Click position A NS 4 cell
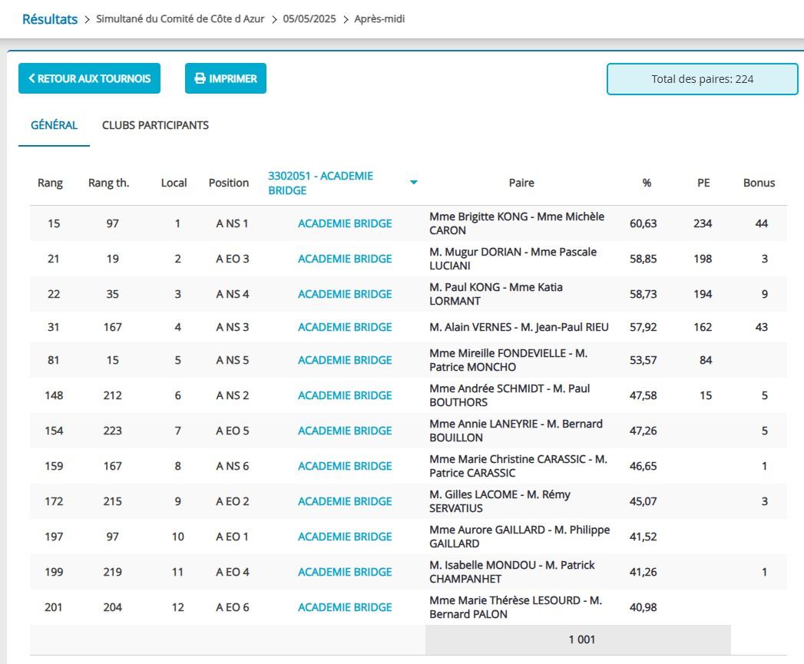Image resolution: width=804 pixels, height=664 pixels. coord(232,294)
